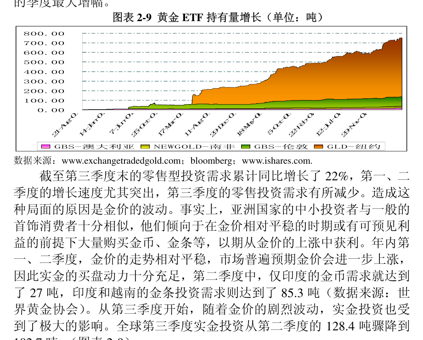The width and height of the screenshot is (423, 340).
Task: Click the 800.00 y-axis label
Action: [44, 33]
